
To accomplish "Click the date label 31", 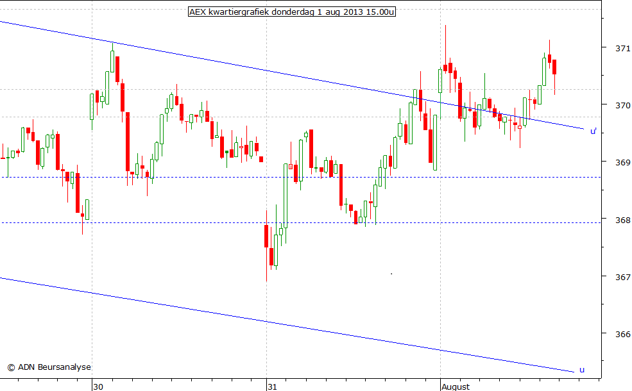I will [x=272, y=387].
